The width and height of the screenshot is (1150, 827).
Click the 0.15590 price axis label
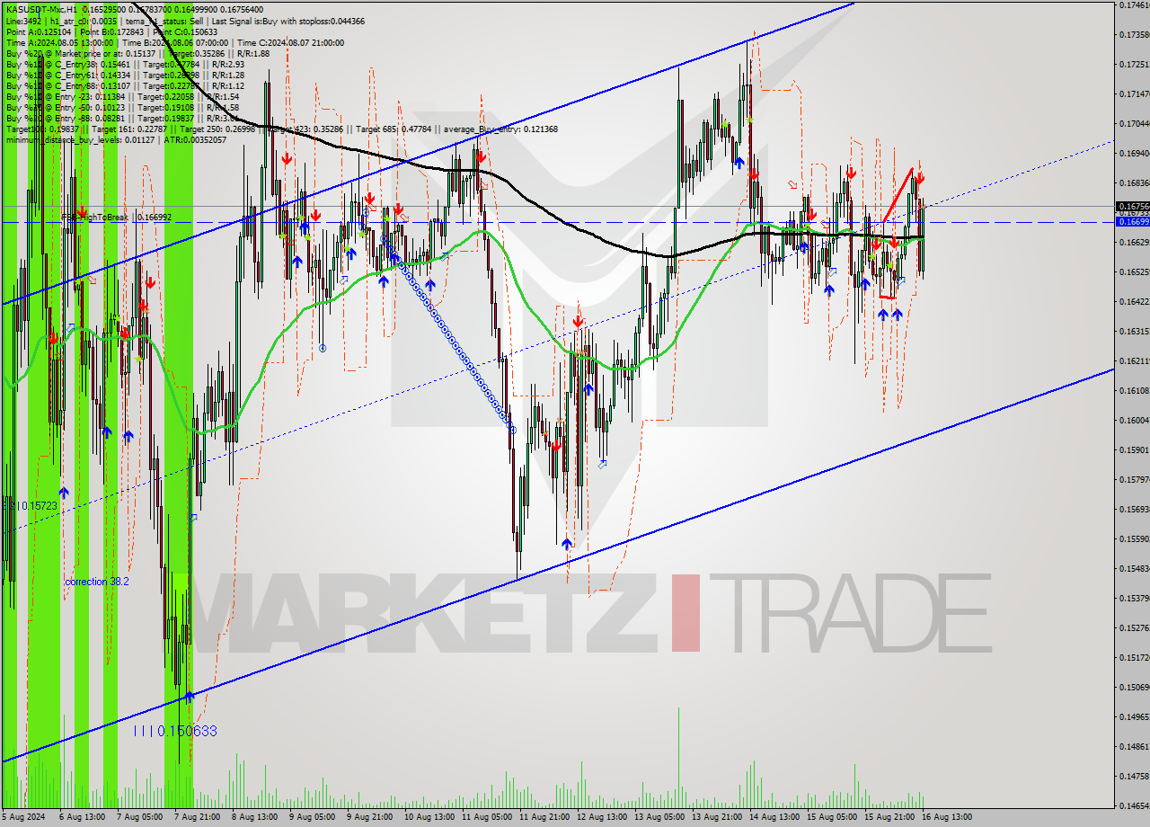click(1134, 539)
